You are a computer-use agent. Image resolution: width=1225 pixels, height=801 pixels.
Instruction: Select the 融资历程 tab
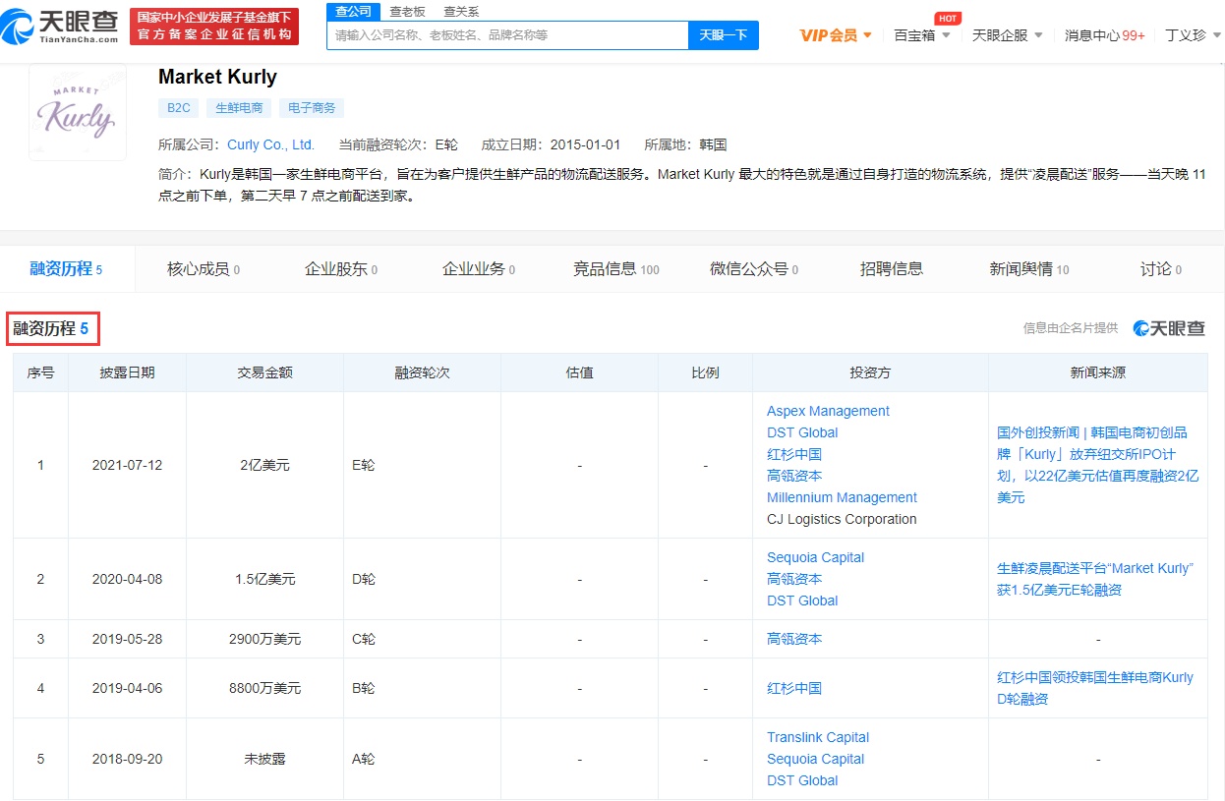[66, 269]
